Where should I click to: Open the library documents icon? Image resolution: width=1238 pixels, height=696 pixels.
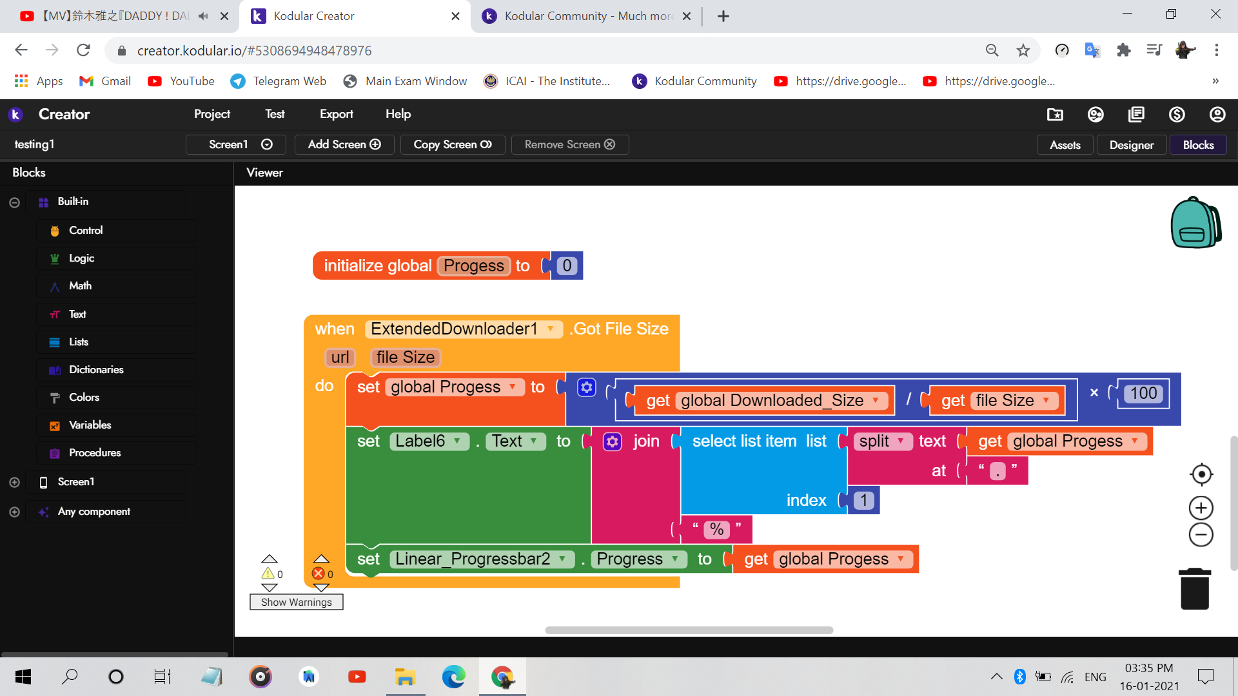(1136, 114)
